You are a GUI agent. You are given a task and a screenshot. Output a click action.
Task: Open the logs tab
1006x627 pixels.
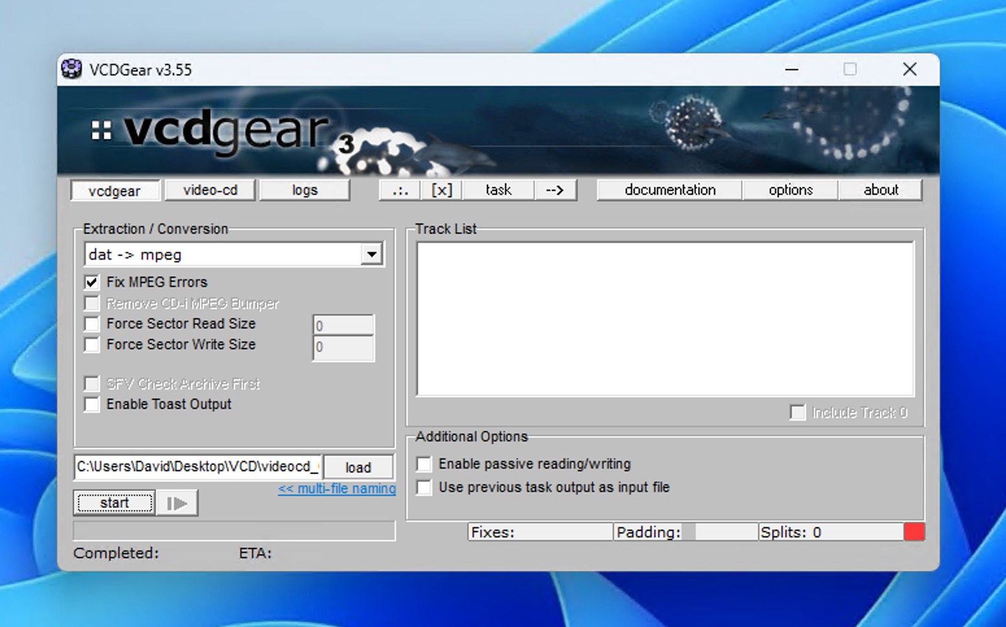[304, 190]
